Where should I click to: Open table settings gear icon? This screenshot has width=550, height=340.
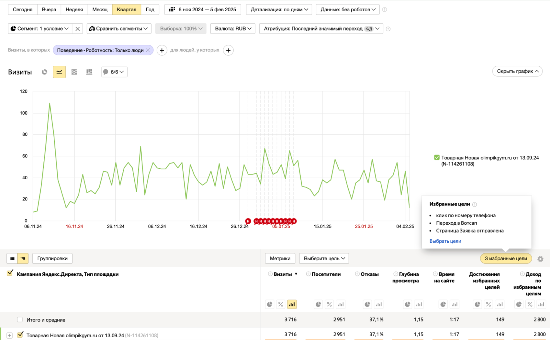click(x=540, y=259)
